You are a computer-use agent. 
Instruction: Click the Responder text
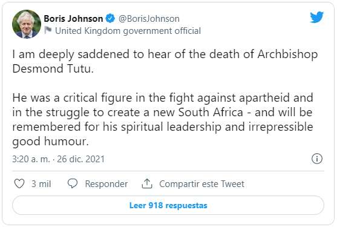click(106, 184)
